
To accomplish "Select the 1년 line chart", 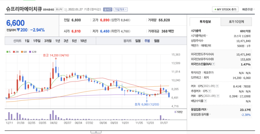I will pyautogui.click(x=58, y=41).
